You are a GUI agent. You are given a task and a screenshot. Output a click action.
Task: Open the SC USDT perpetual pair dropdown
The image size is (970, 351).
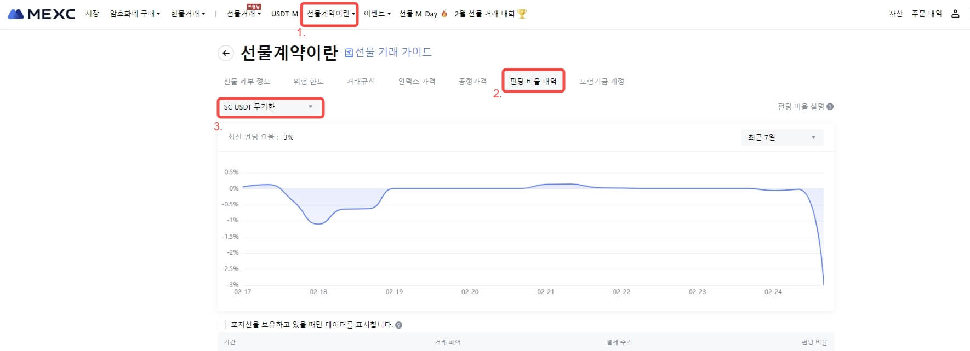(271, 107)
